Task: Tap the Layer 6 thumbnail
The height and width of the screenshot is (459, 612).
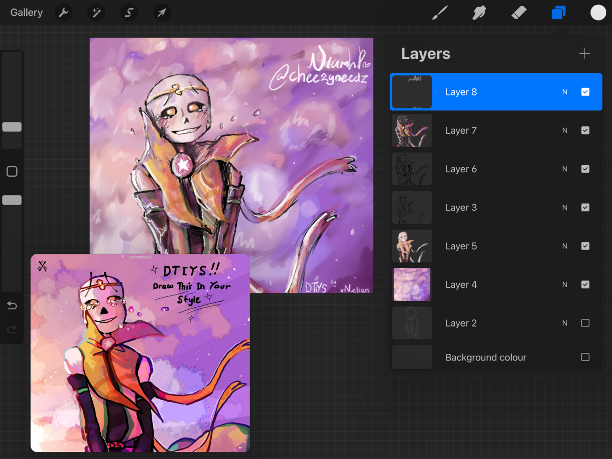Action: click(412, 169)
